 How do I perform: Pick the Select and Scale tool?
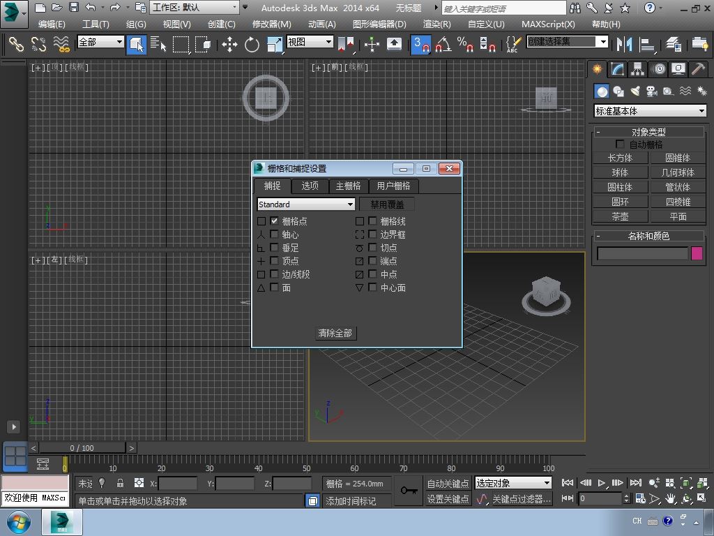pos(275,44)
